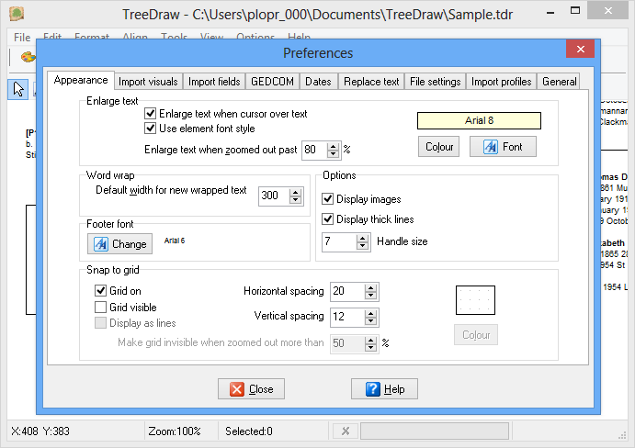The height and width of the screenshot is (448, 635).
Task: Open the Replace text tab
Action: pyautogui.click(x=371, y=82)
